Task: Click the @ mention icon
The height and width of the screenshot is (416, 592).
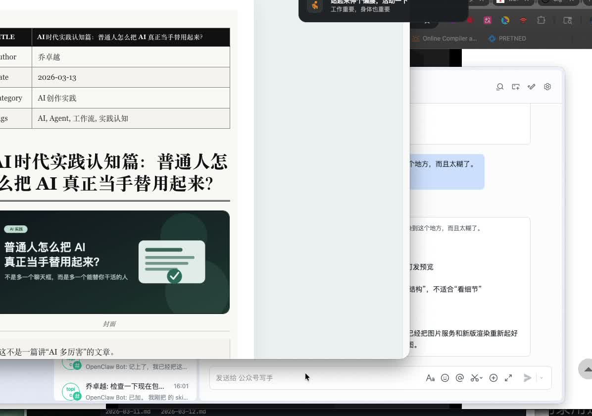Action: 460,378
